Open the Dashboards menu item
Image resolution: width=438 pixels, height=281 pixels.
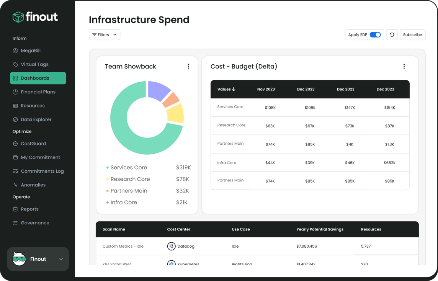coord(38,78)
